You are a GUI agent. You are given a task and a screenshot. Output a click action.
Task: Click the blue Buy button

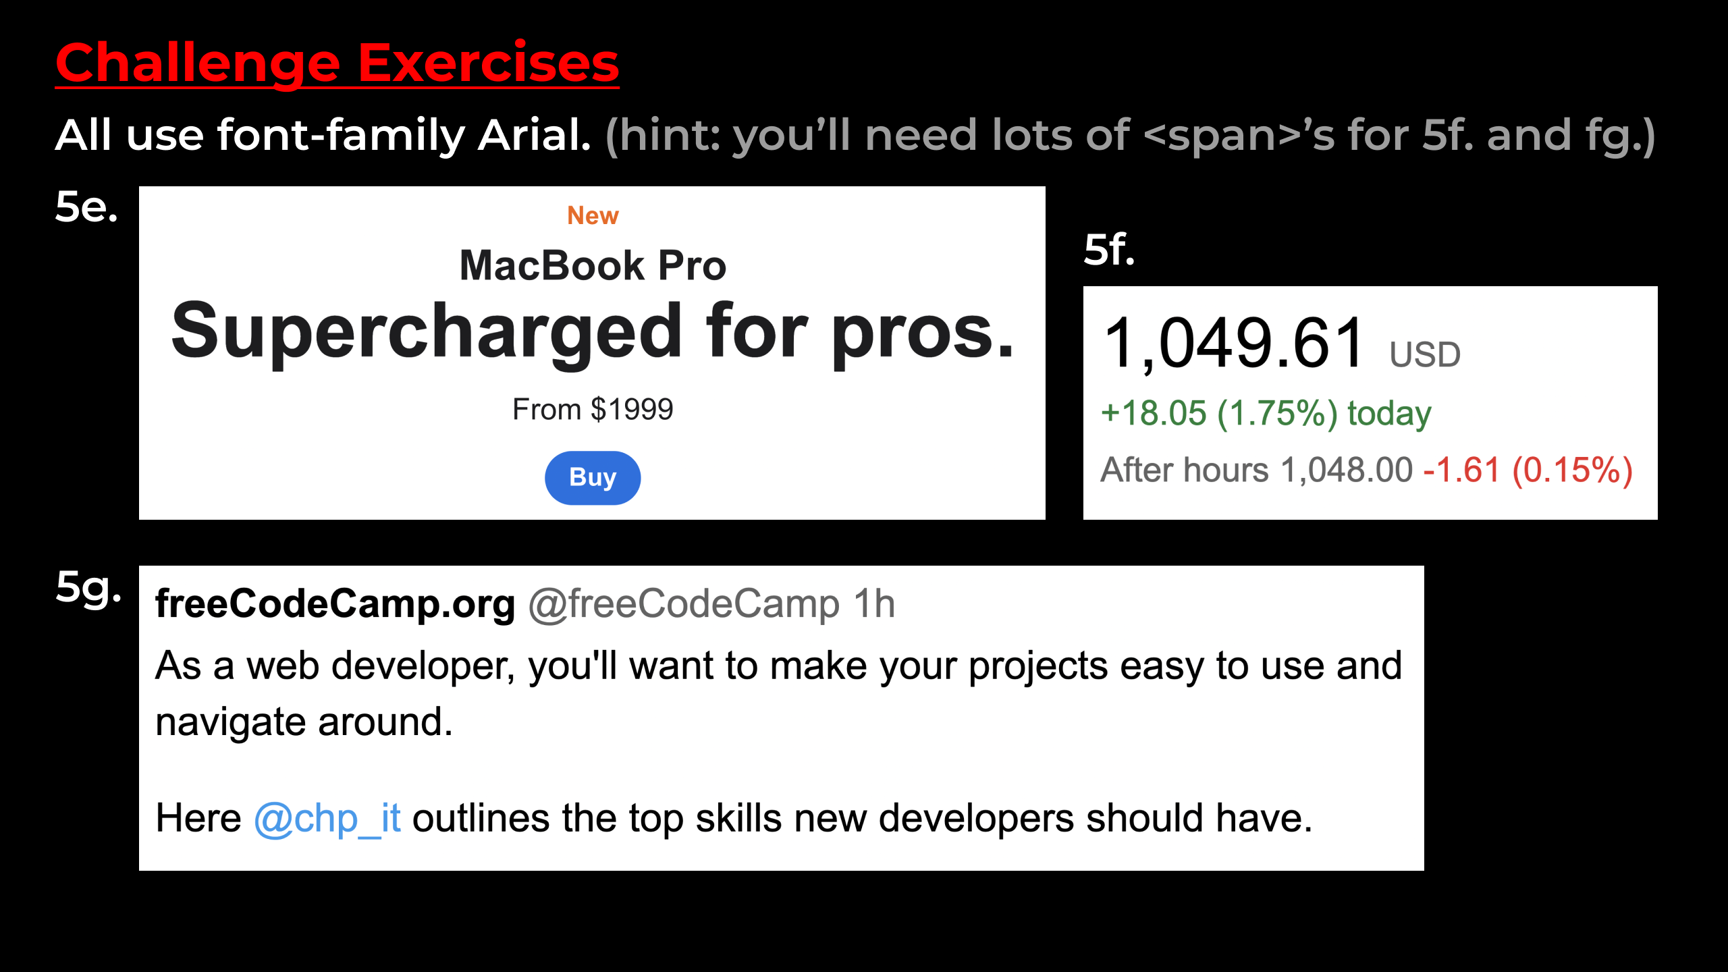[x=593, y=477]
